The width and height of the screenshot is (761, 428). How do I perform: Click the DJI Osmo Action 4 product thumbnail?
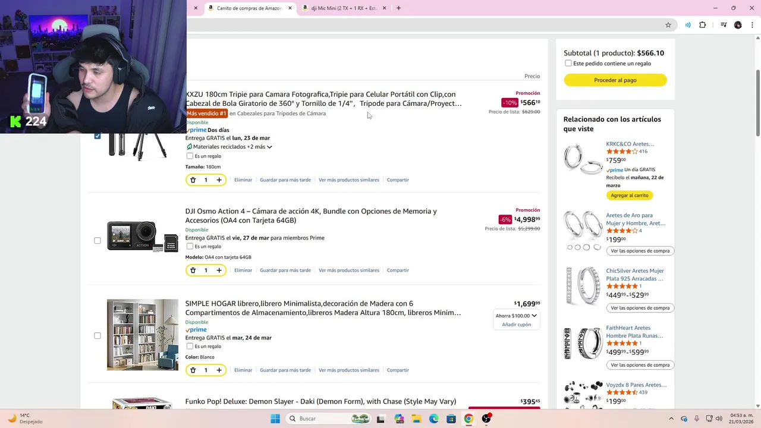point(142,237)
